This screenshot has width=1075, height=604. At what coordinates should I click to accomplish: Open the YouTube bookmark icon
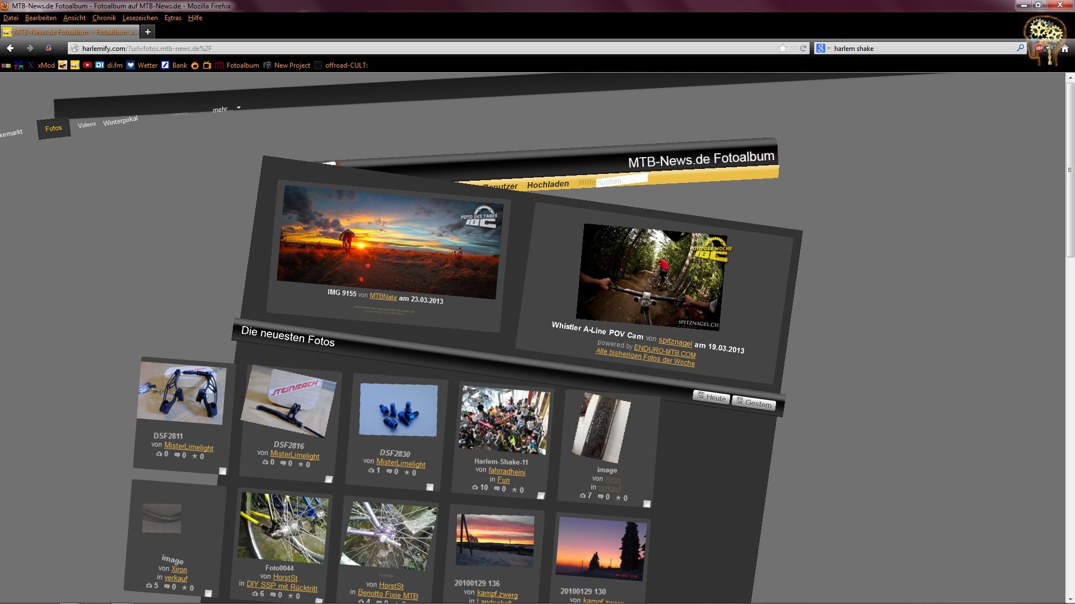click(87, 65)
